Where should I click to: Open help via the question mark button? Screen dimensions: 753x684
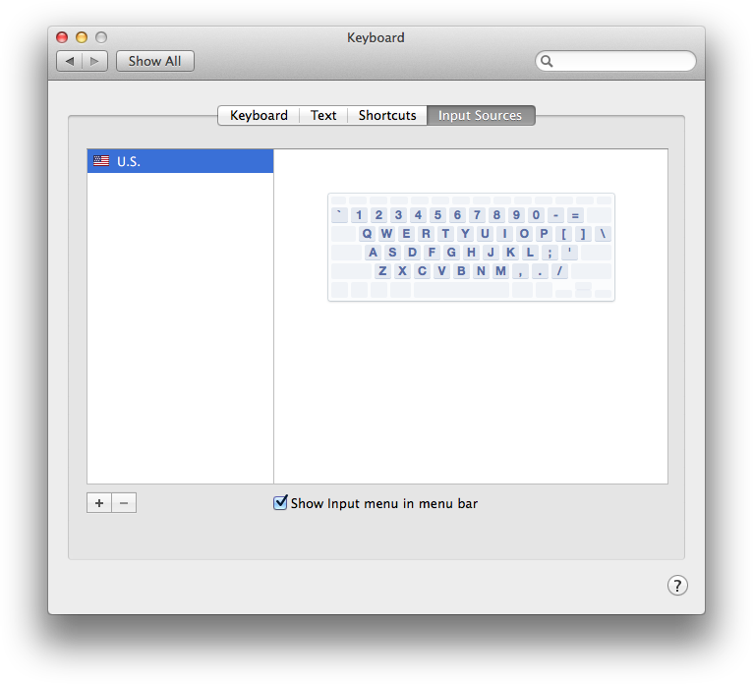(677, 586)
